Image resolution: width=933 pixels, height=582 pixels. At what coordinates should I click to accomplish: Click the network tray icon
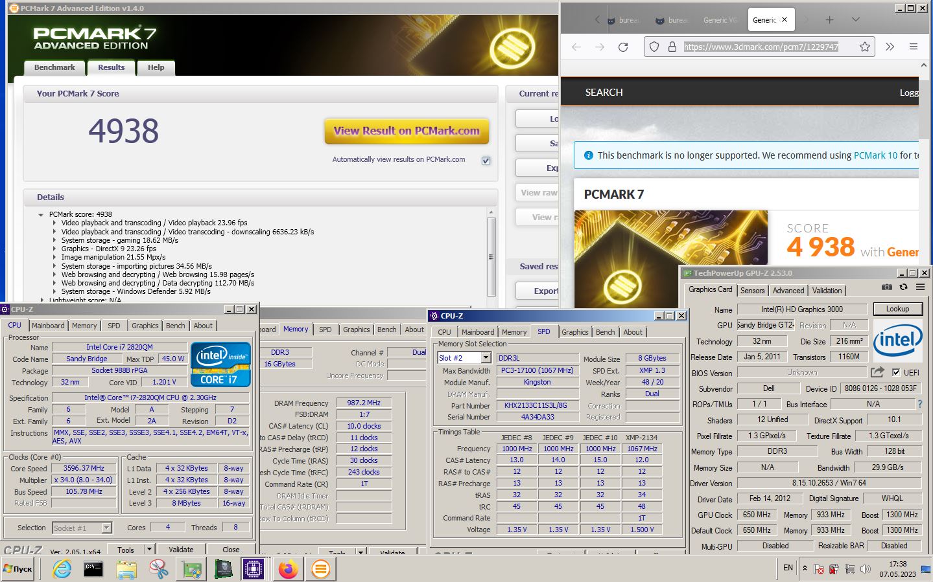[849, 569]
